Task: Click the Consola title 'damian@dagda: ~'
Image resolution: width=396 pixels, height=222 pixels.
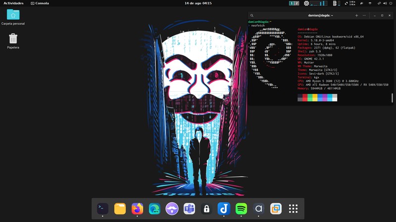Action: coord(320,16)
